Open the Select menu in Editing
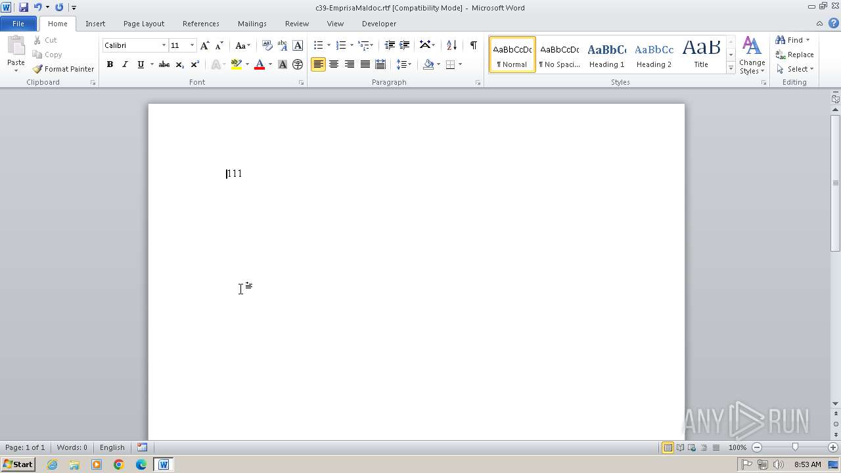 click(795, 69)
